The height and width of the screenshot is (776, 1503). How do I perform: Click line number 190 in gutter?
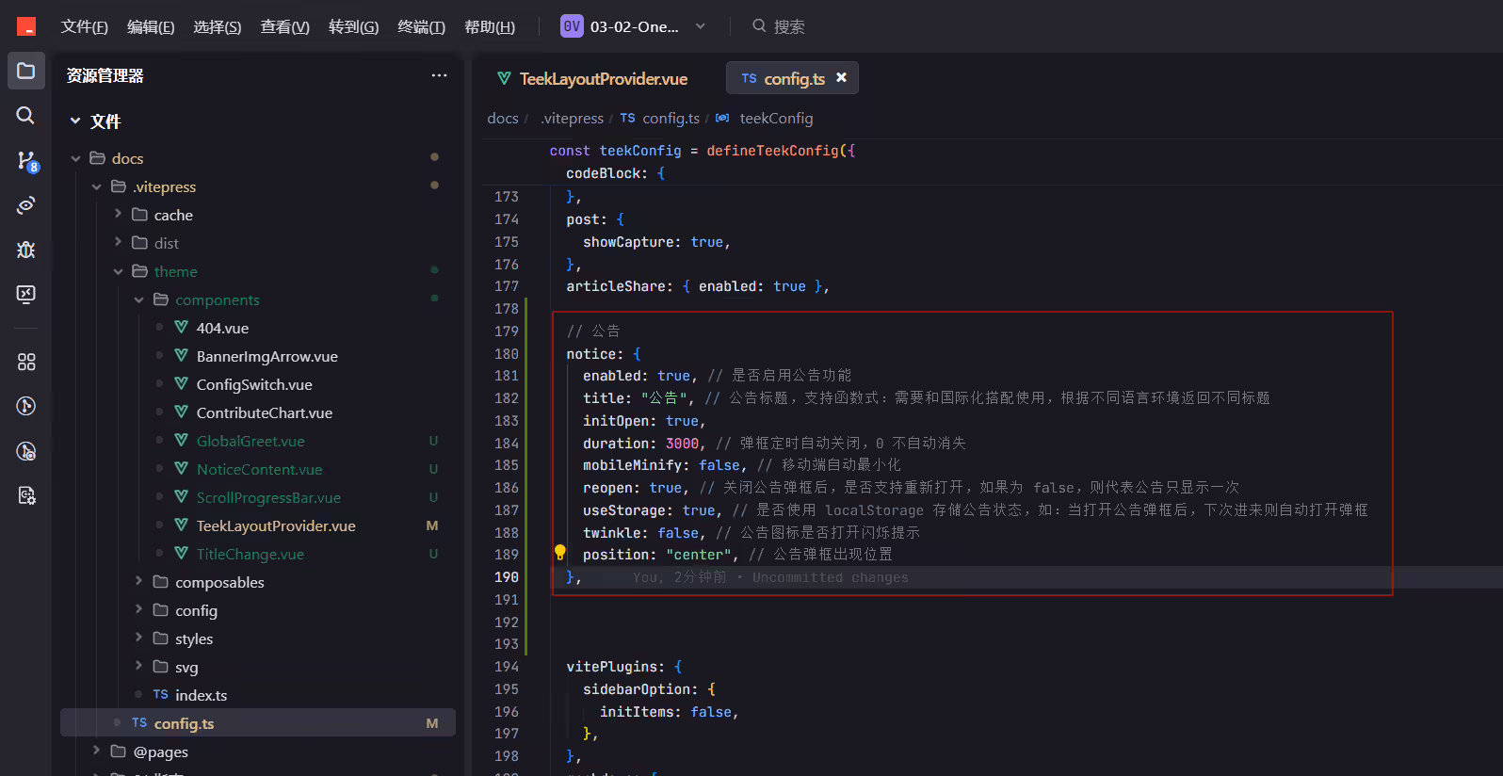click(x=507, y=577)
